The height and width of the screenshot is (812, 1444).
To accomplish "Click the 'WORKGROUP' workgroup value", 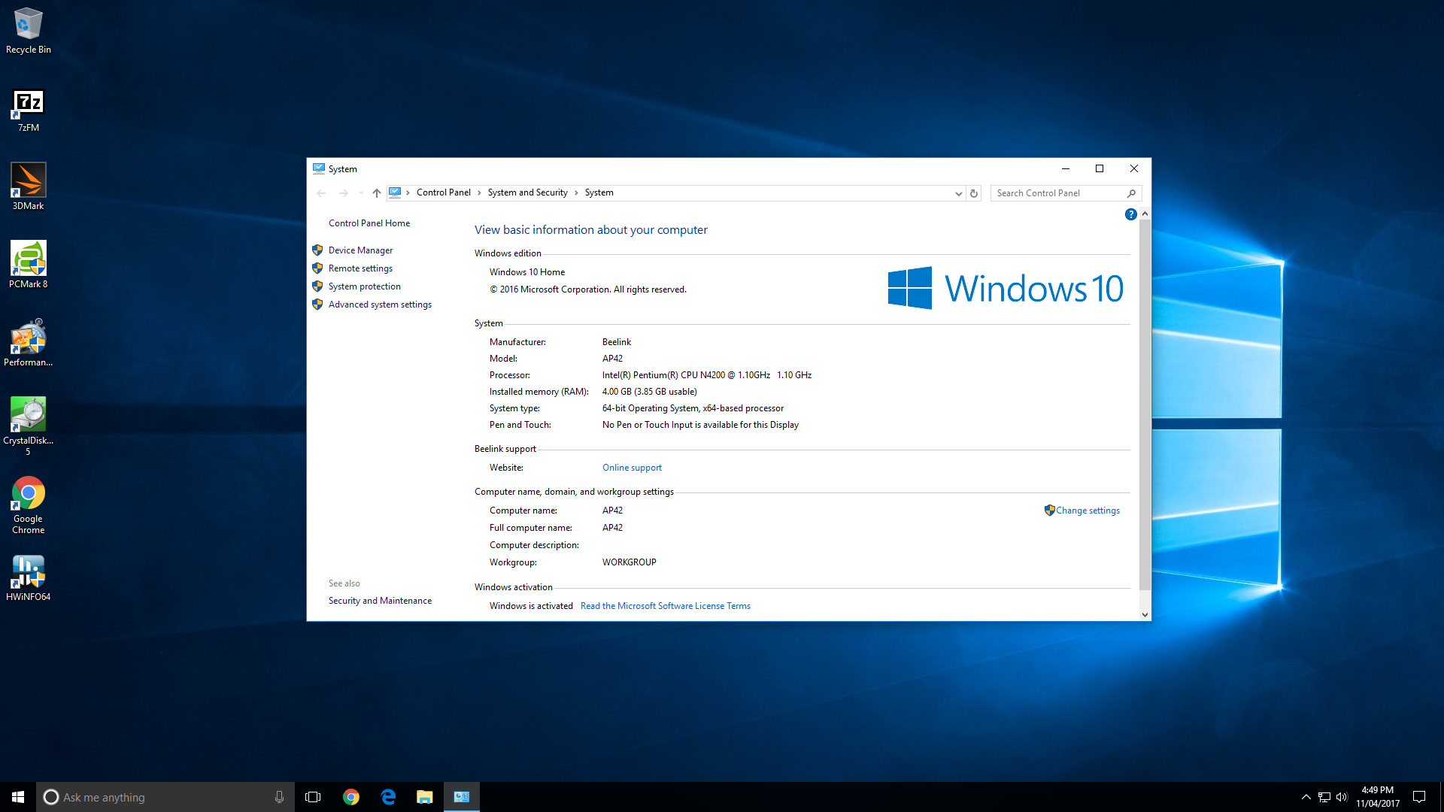I will pyautogui.click(x=629, y=562).
